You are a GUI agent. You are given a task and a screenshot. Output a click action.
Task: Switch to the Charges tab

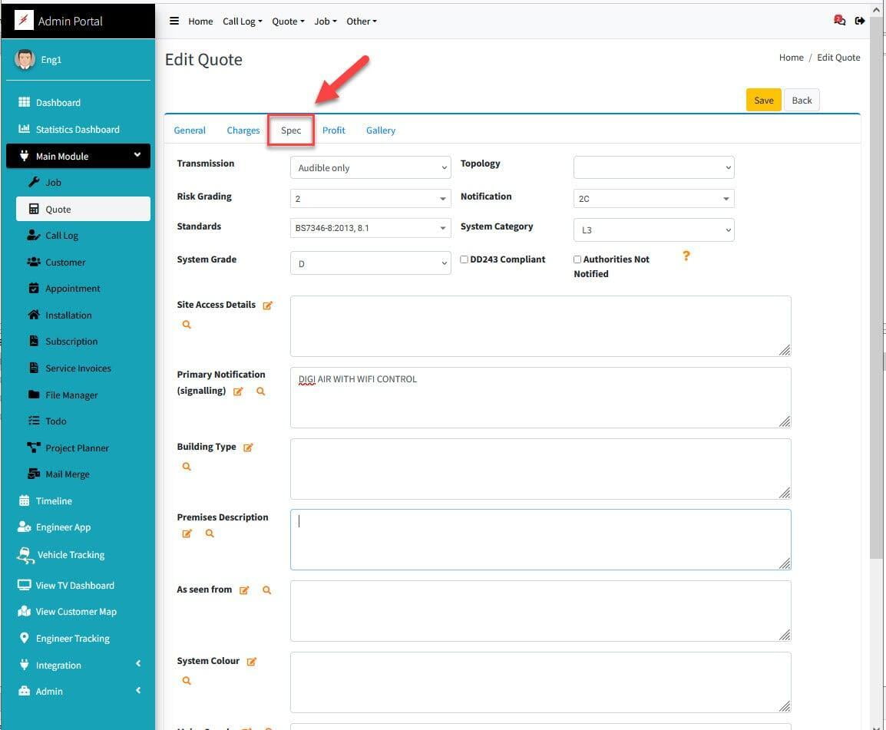click(x=243, y=130)
